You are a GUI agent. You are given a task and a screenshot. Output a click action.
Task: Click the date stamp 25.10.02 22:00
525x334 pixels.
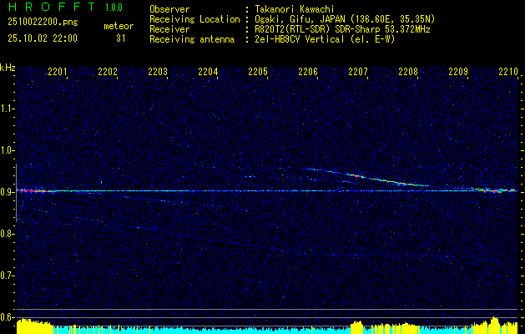(43, 38)
